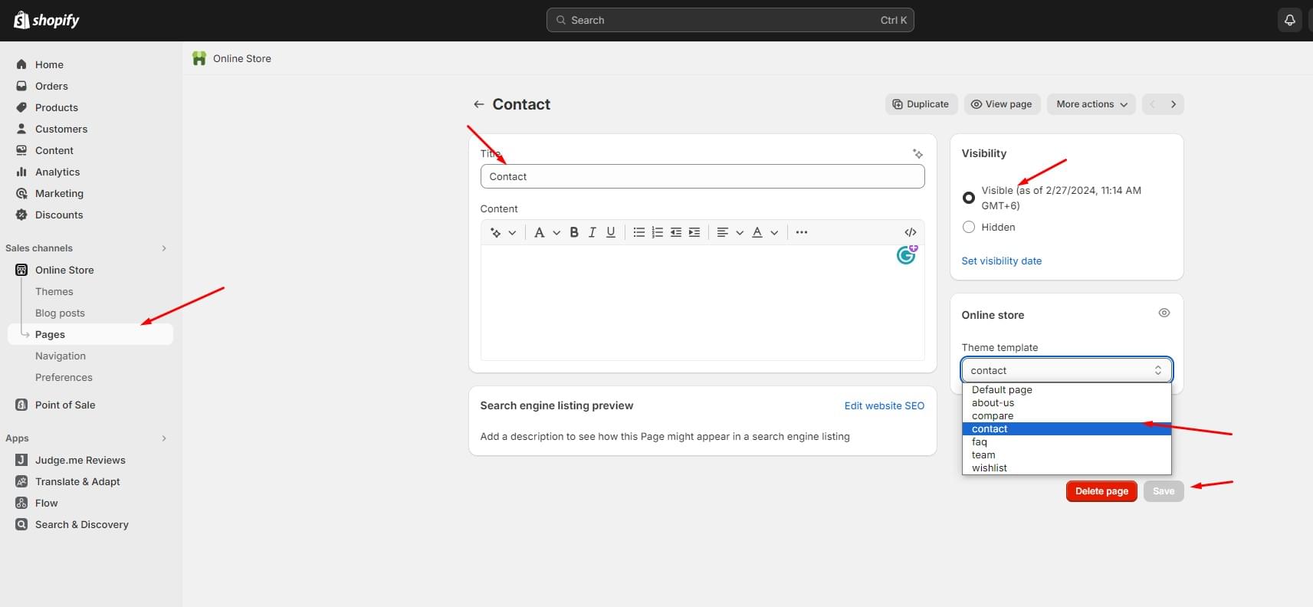The image size is (1313, 607).
Task: Open Edit website SEO link
Action: point(884,406)
